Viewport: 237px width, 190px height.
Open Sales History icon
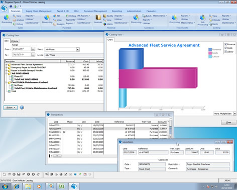click(x=15, y=24)
